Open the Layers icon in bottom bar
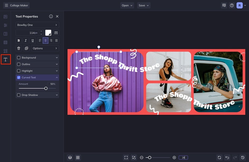Screen dimensions: 249x162 tap(70, 158)
